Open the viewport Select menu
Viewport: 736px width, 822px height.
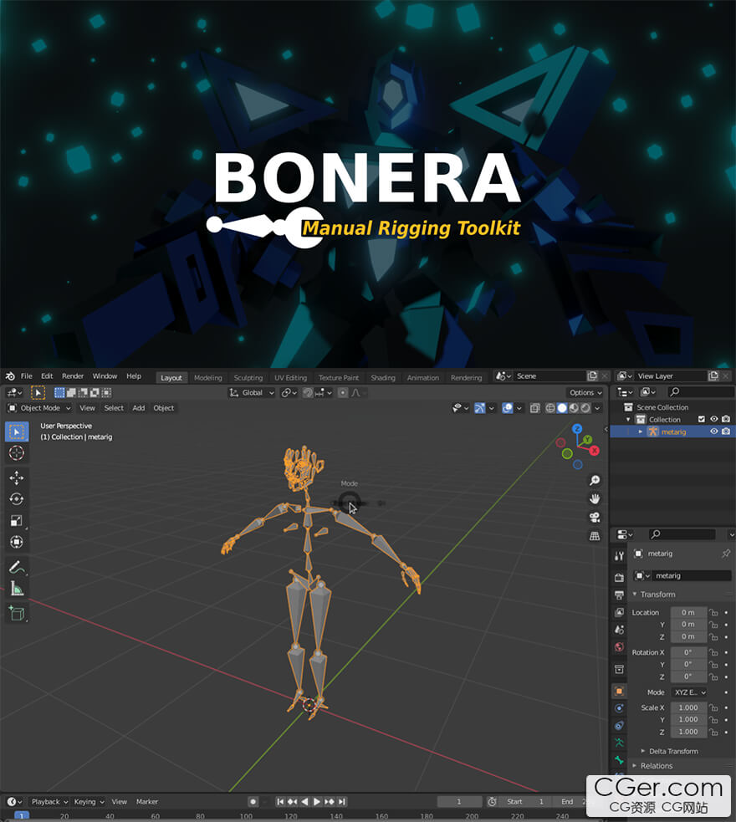click(x=114, y=408)
